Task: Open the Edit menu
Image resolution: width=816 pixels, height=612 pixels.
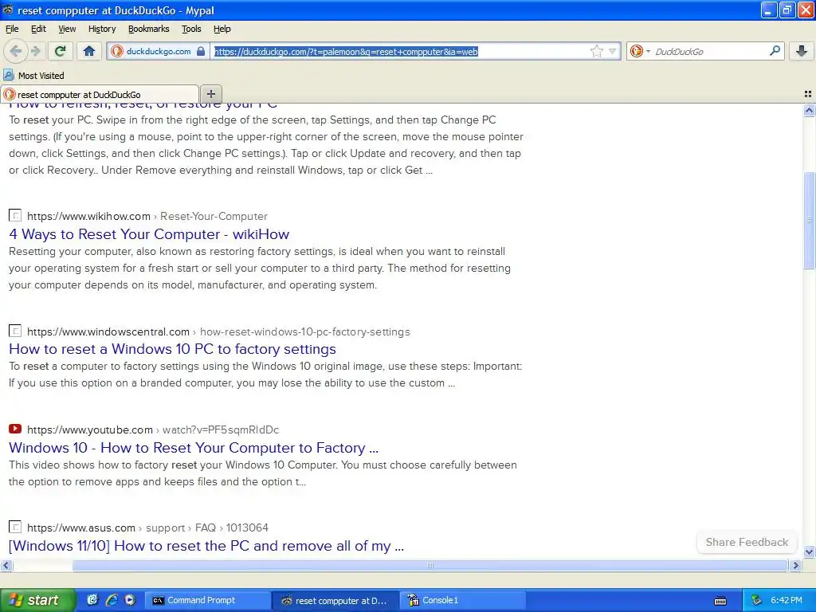Action: pyautogui.click(x=38, y=29)
